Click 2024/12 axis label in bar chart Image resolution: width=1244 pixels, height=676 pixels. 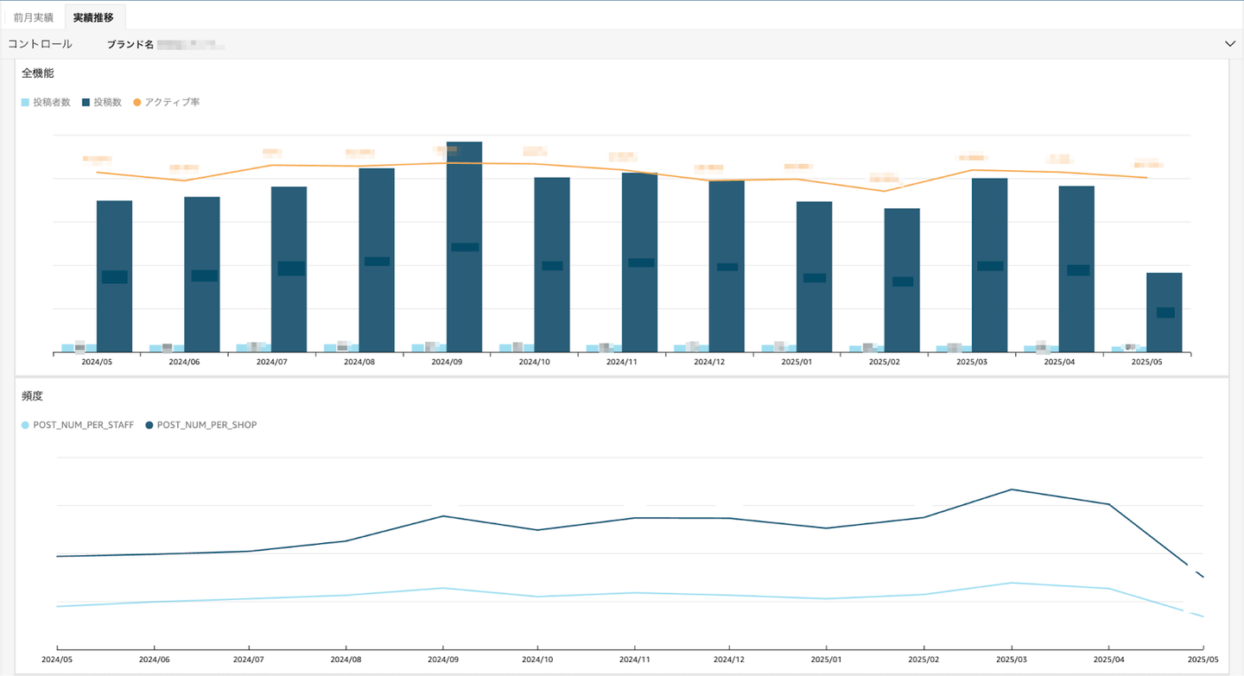click(x=709, y=363)
